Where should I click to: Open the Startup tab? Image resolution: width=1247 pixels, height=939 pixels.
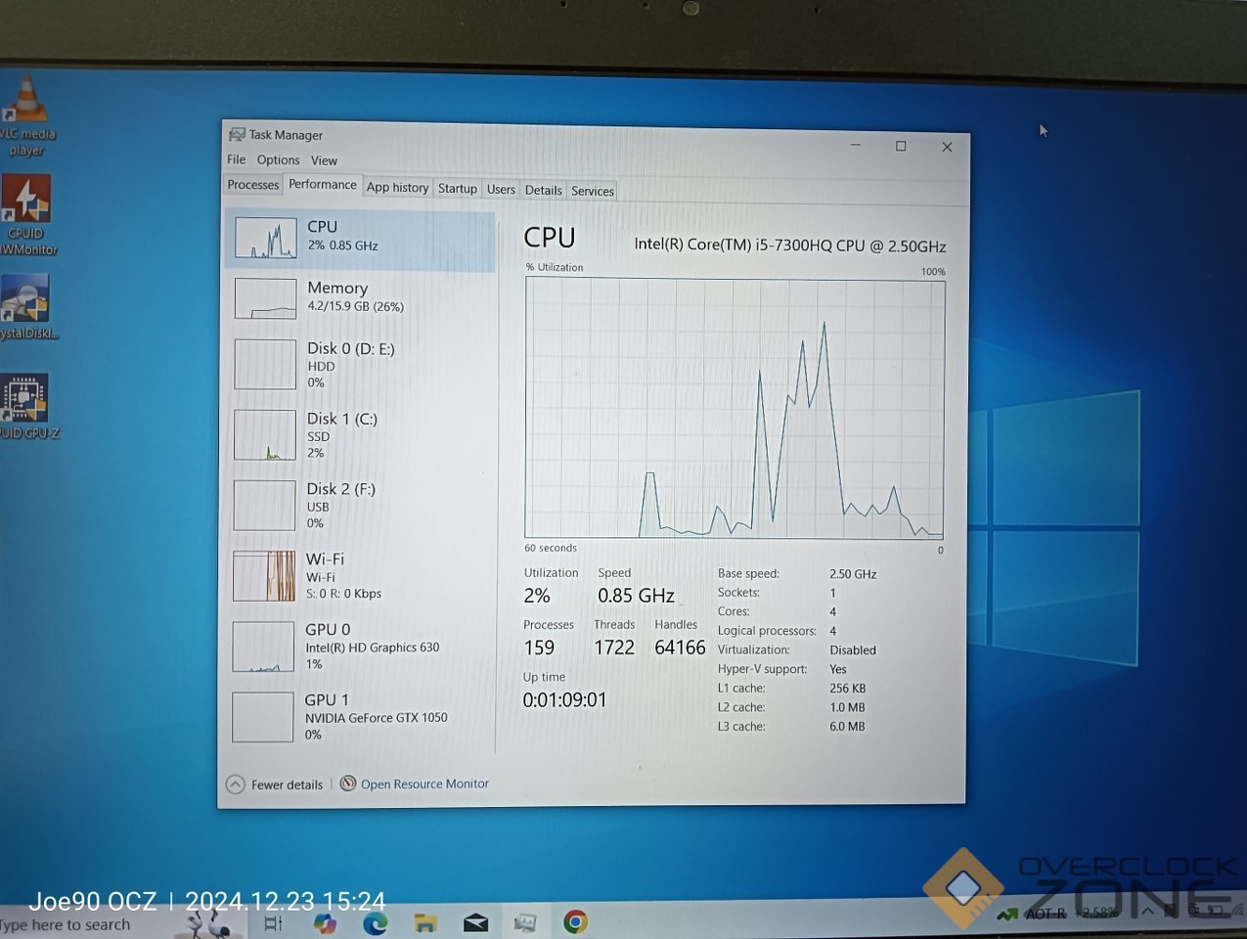457,189
